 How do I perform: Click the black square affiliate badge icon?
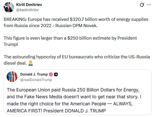point(56,74)
